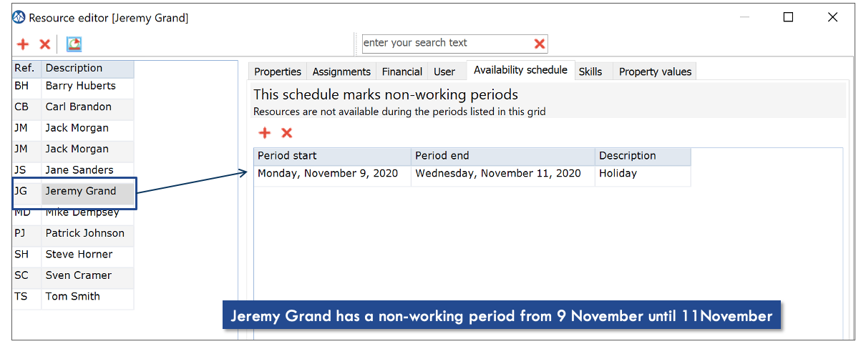
Task: Switch to the Assignments tab
Action: click(341, 72)
